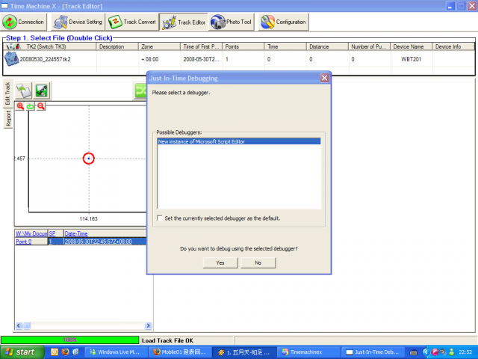Select the Report vertical tab
This screenshot has height=359, width=478.
8,118
